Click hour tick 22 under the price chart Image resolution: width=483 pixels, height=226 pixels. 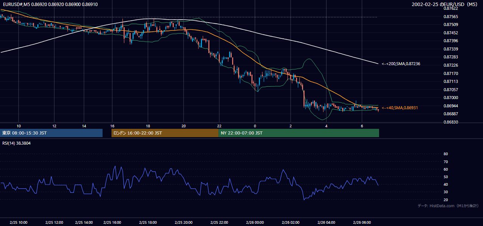(219, 126)
